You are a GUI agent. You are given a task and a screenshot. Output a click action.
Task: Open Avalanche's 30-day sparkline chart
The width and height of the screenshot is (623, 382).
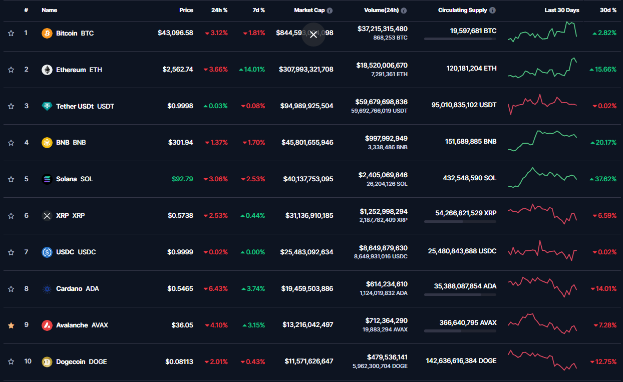tap(542, 324)
